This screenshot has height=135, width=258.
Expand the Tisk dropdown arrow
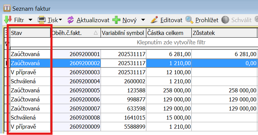60,20
